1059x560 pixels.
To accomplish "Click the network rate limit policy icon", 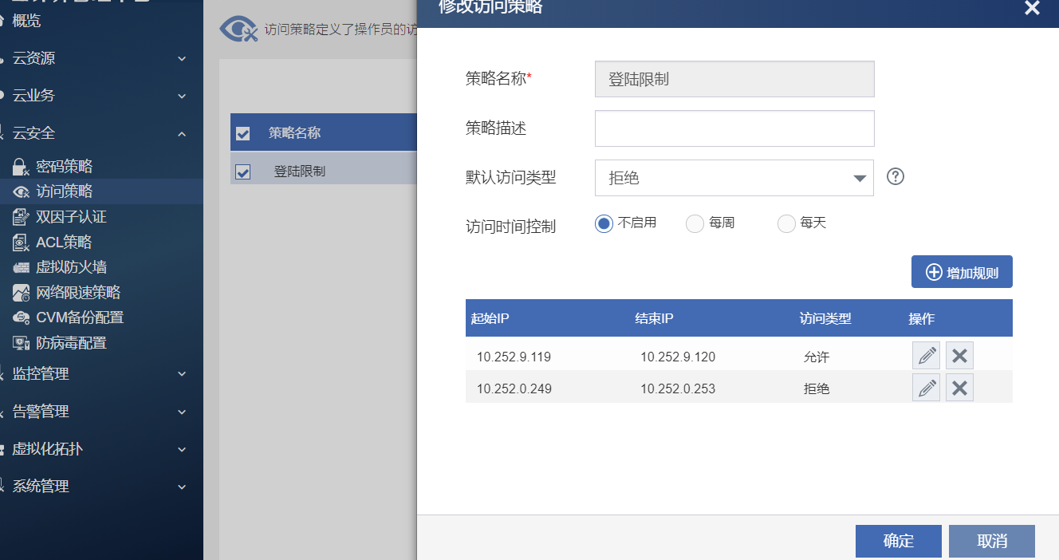I will point(21,293).
